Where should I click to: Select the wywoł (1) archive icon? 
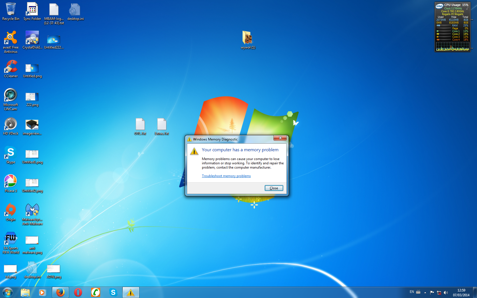tap(248, 40)
